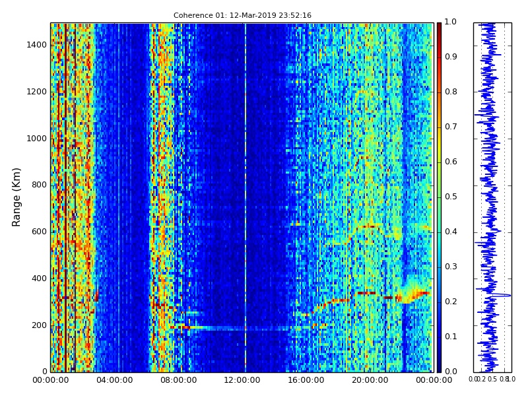Click the dark red top of the colorbar
The width and height of the screenshot is (528, 396).
pos(439,28)
